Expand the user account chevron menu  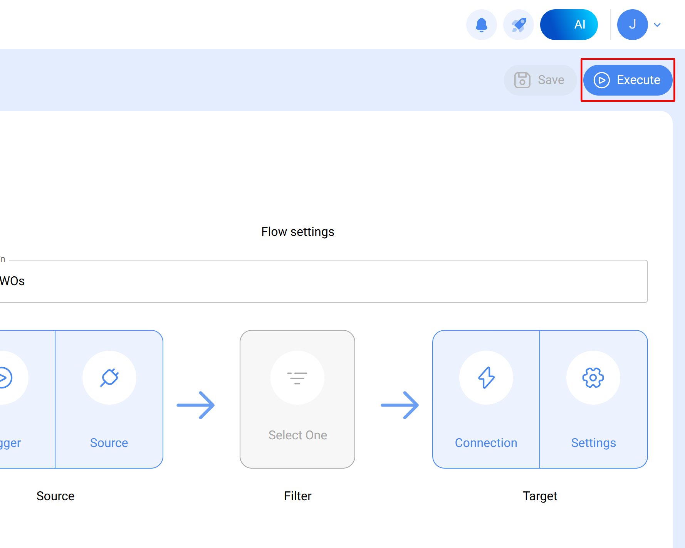click(x=657, y=25)
